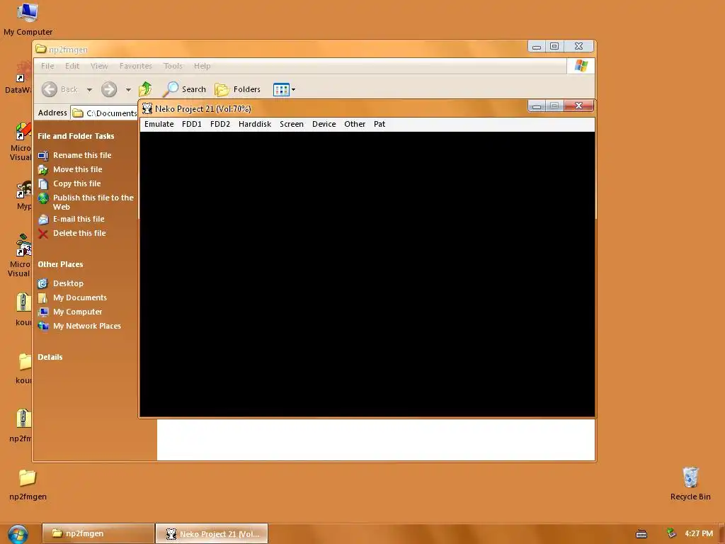Click the Start button orb
The image size is (725, 544).
pyautogui.click(x=18, y=534)
